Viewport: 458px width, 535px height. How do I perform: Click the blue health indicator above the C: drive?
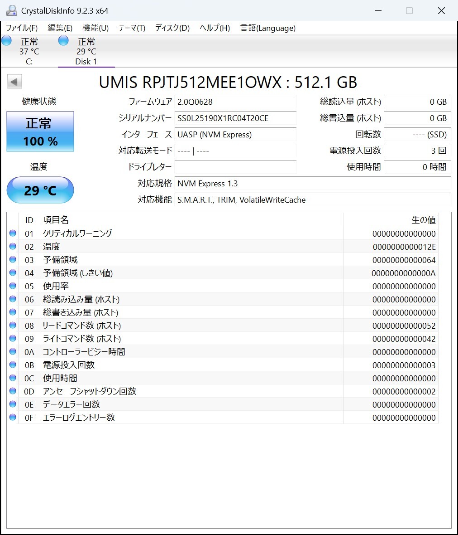[x=6, y=40]
